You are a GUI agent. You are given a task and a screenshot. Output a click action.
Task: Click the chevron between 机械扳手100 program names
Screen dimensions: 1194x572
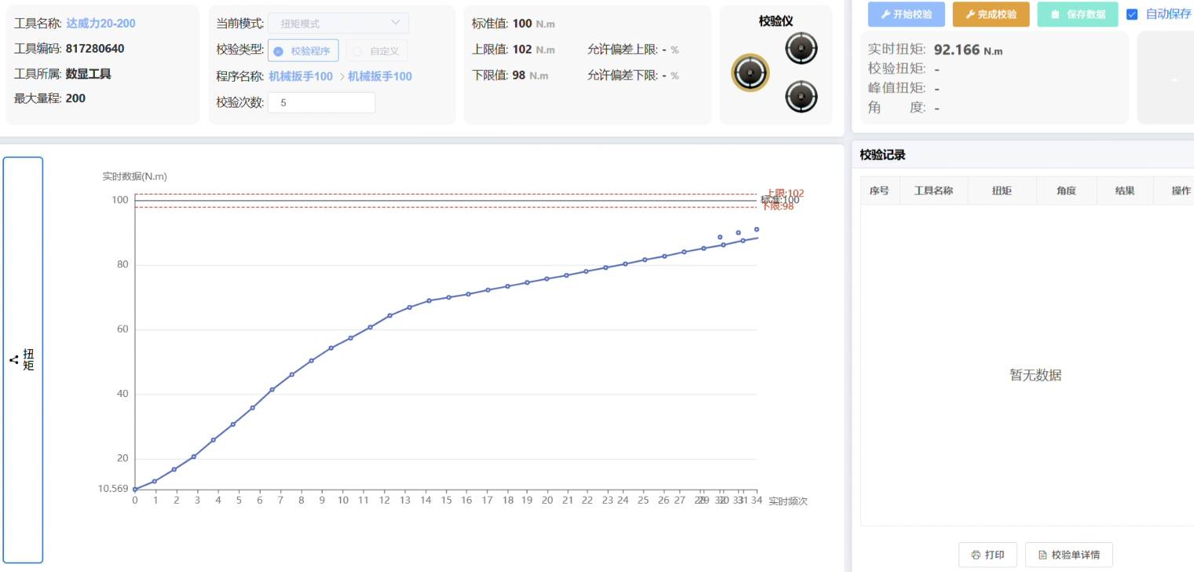pyautogui.click(x=342, y=77)
